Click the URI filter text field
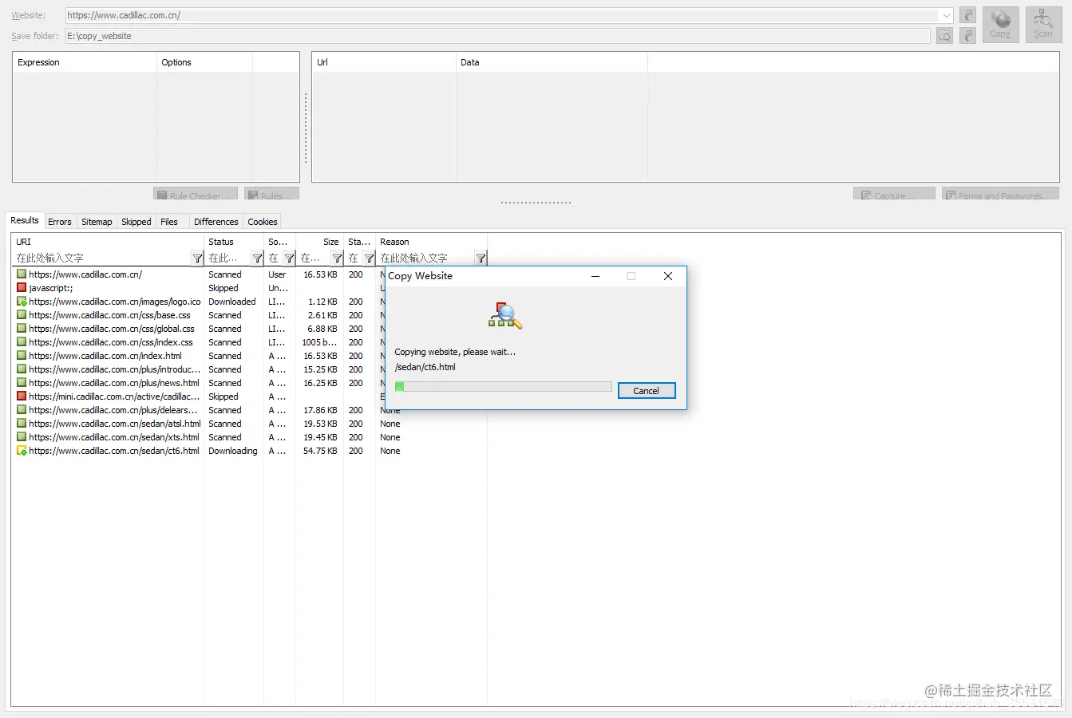The width and height of the screenshot is (1072, 718). click(102, 258)
